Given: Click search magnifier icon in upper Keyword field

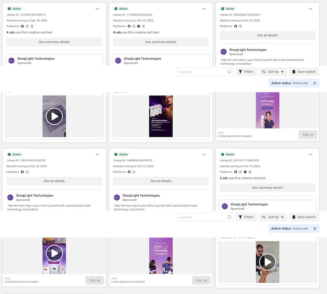Looking at the screenshot, I should (229, 72).
